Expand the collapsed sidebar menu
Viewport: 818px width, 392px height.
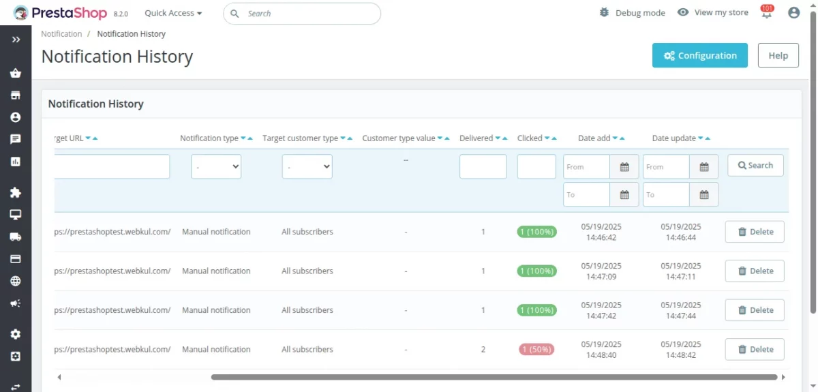[x=15, y=40]
